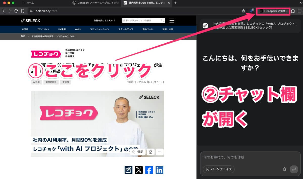Share article on X icon
Image resolution: width=303 pixels, height=179 pixels.
coord(139,170)
